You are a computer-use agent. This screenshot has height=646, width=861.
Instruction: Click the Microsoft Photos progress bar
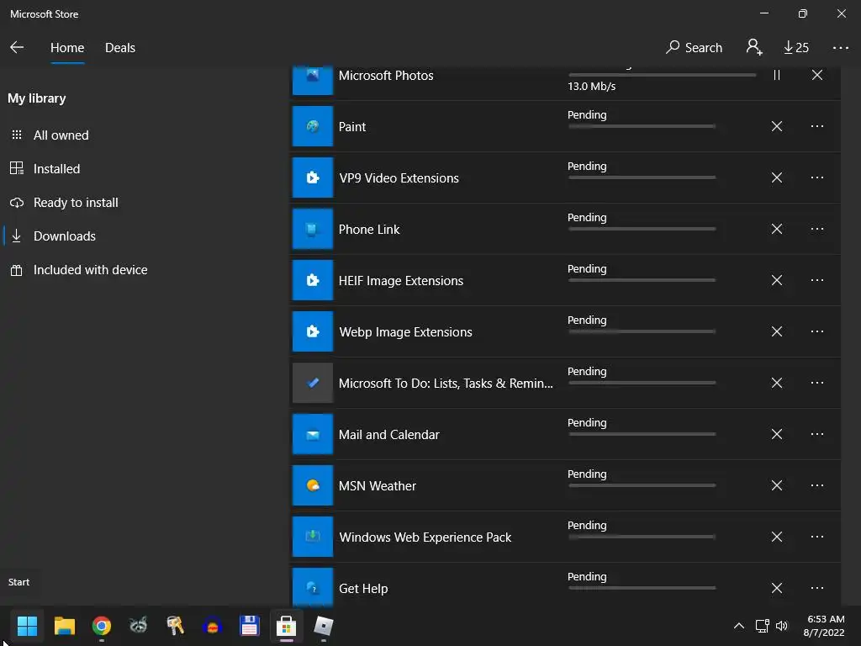[x=663, y=75]
